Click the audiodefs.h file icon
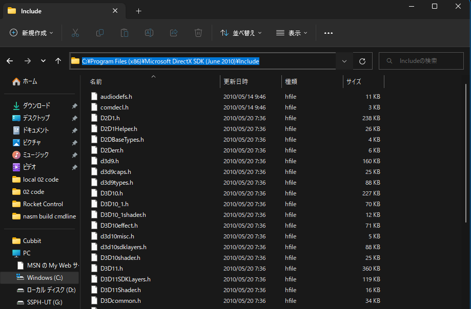 pos(94,97)
